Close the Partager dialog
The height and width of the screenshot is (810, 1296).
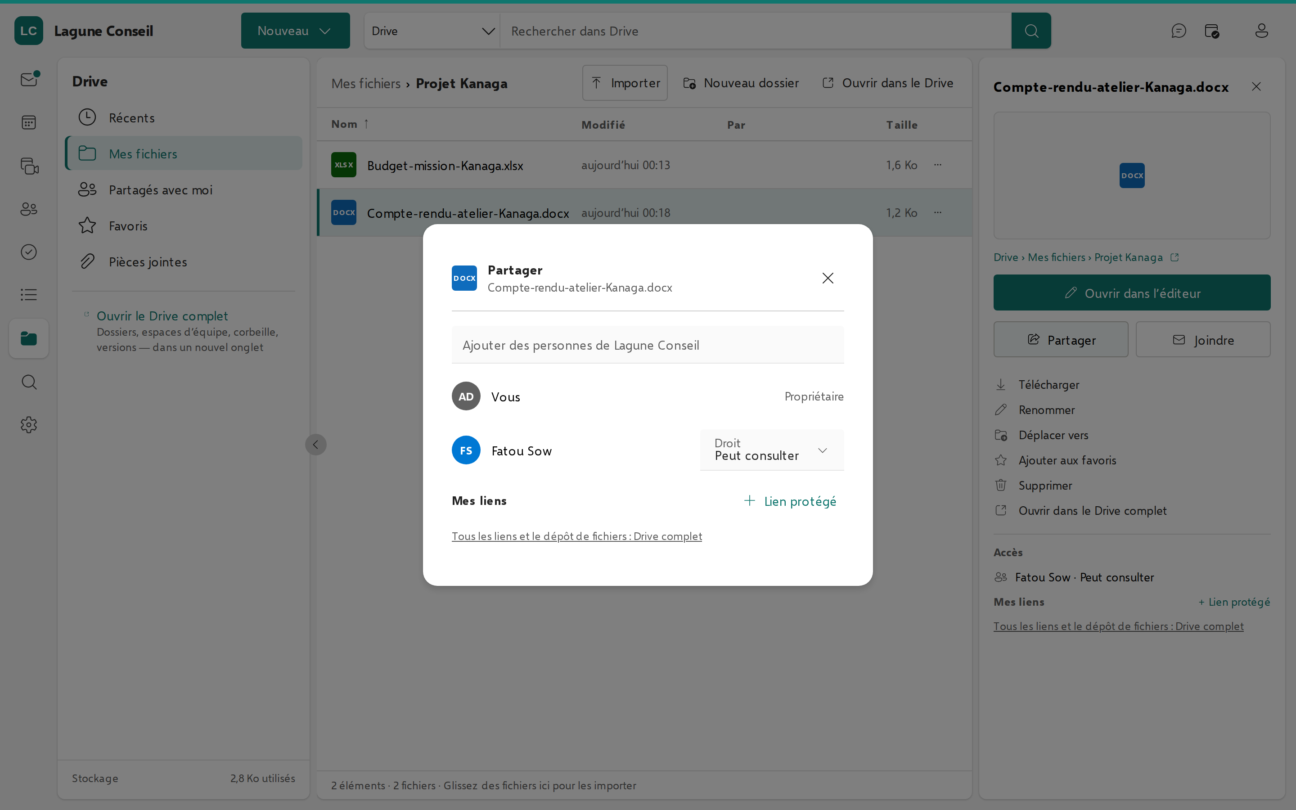click(828, 278)
